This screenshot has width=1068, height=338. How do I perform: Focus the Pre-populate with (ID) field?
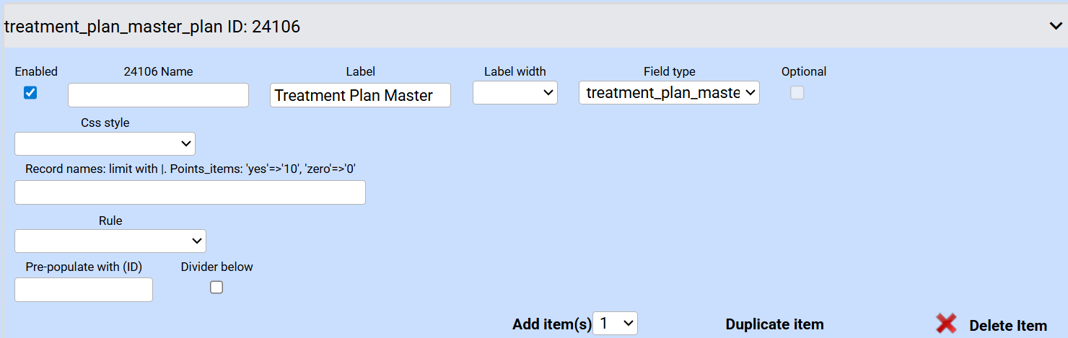point(84,290)
